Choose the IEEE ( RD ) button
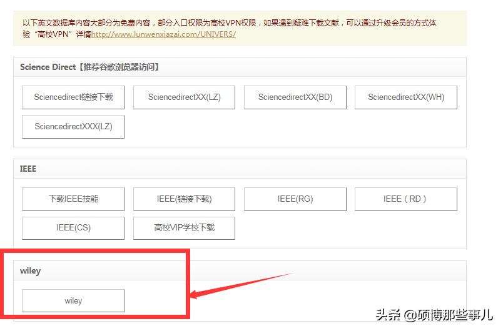This screenshot has height=331, width=503. (406, 199)
